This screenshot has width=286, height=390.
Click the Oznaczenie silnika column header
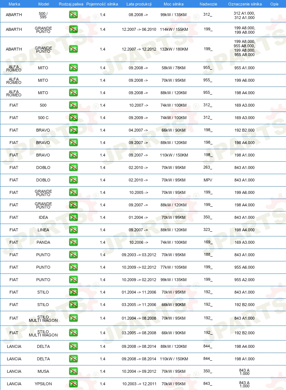tap(245, 4)
